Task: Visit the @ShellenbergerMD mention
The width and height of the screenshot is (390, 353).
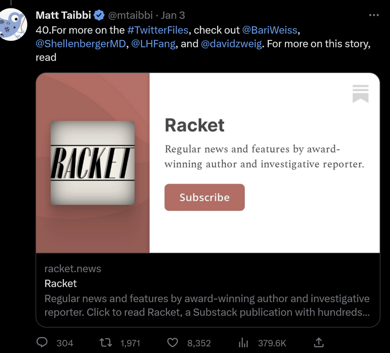Action: pyautogui.click(x=80, y=44)
